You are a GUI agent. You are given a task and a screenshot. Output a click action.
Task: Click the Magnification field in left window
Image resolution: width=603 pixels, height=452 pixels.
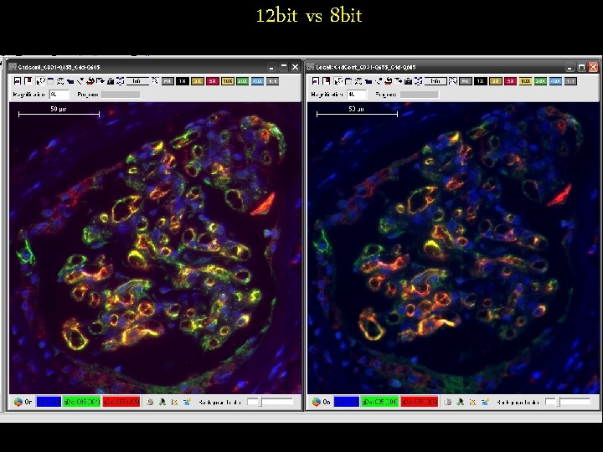pyautogui.click(x=59, y=94)
